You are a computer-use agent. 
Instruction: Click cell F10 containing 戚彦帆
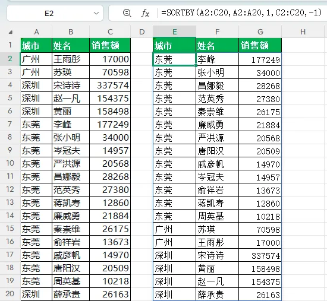(x=217, y=164)
